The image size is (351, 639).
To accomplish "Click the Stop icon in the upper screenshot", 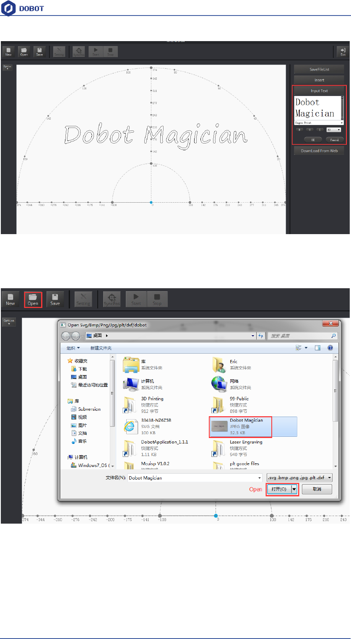I will (x=110, y=52).
